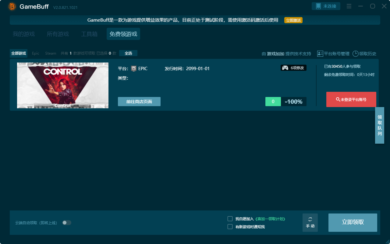Viewport: 390px width, 244px height.
Task: Open 平台账号管理 account icon
Action: tap(320, 53)
